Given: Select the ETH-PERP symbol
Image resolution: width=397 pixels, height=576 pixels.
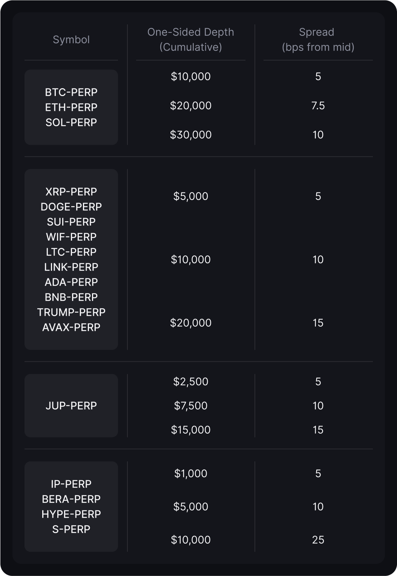Looking at the screenshot, I should click(x=71, y=107).
